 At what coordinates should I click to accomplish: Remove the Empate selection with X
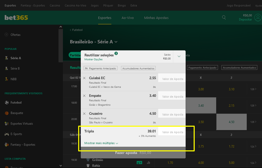[84, 96]
